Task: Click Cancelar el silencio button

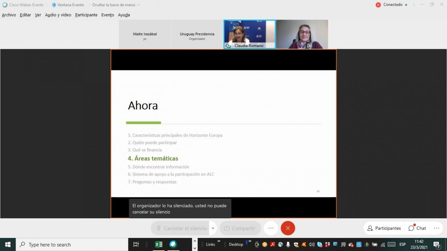Action: pos(181,228)
